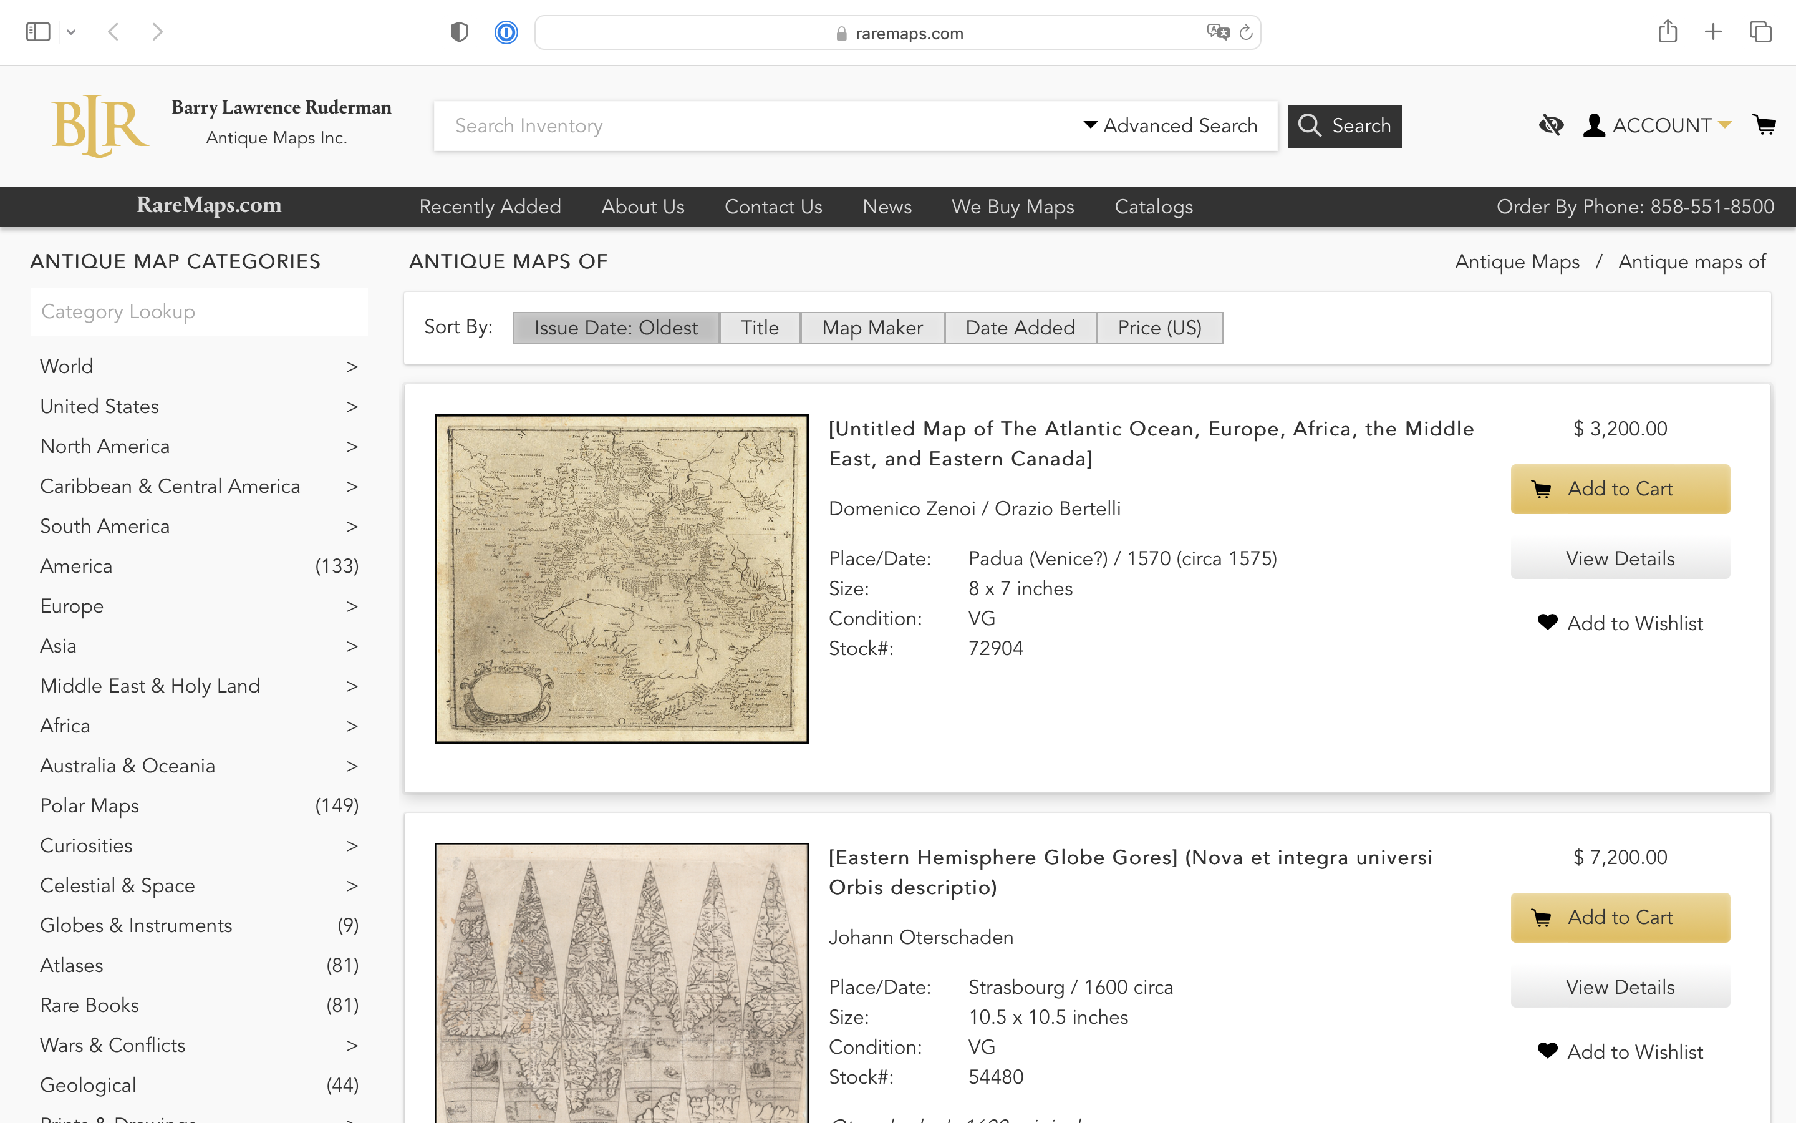Expand the South America category
Viewport: 1796px width, 1123px height.
click(199, 526)
